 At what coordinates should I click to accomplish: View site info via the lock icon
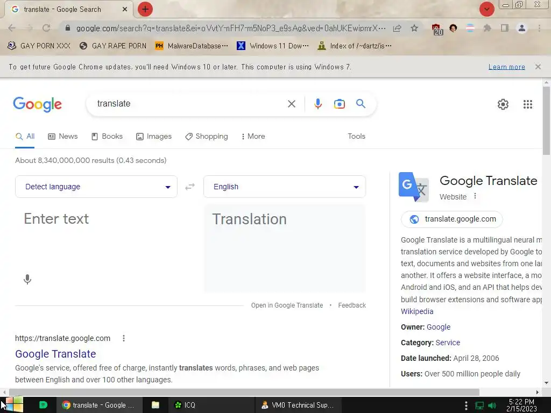coord(68,28)
